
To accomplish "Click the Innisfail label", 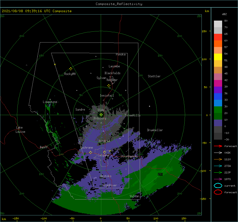I will point(107,96).
